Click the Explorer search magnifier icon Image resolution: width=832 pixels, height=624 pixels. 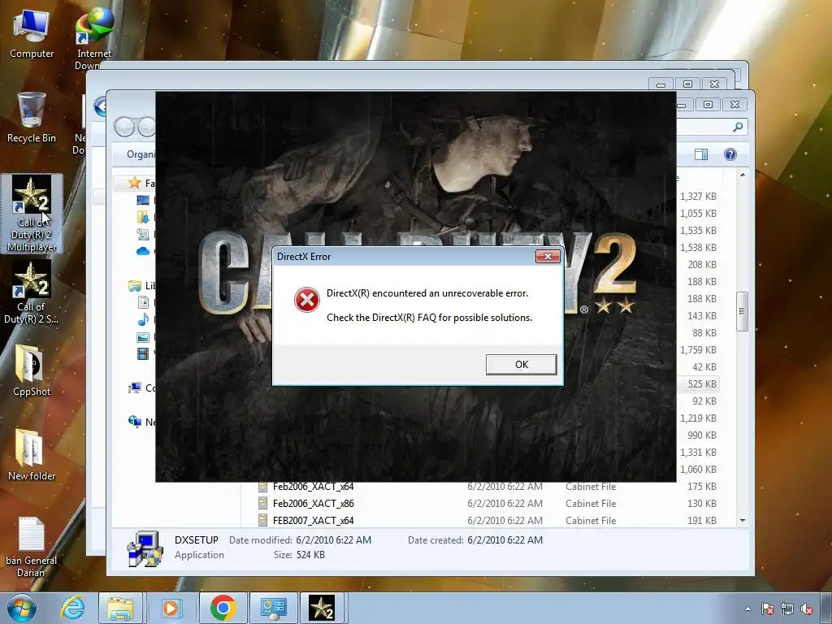[738, 127]
